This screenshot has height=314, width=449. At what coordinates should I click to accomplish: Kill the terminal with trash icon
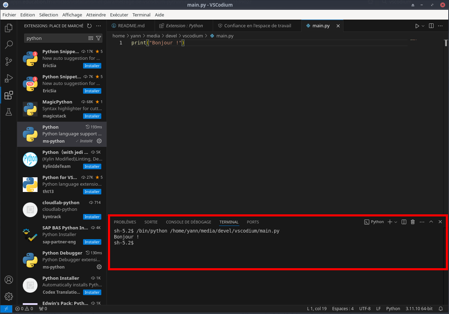coord(413,222)
